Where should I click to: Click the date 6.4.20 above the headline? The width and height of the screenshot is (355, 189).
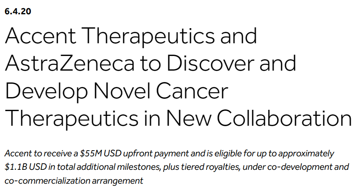(x=18, y=11)
